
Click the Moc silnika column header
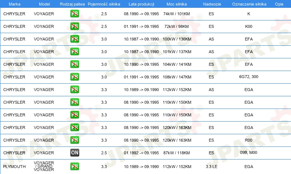point(177,4)
